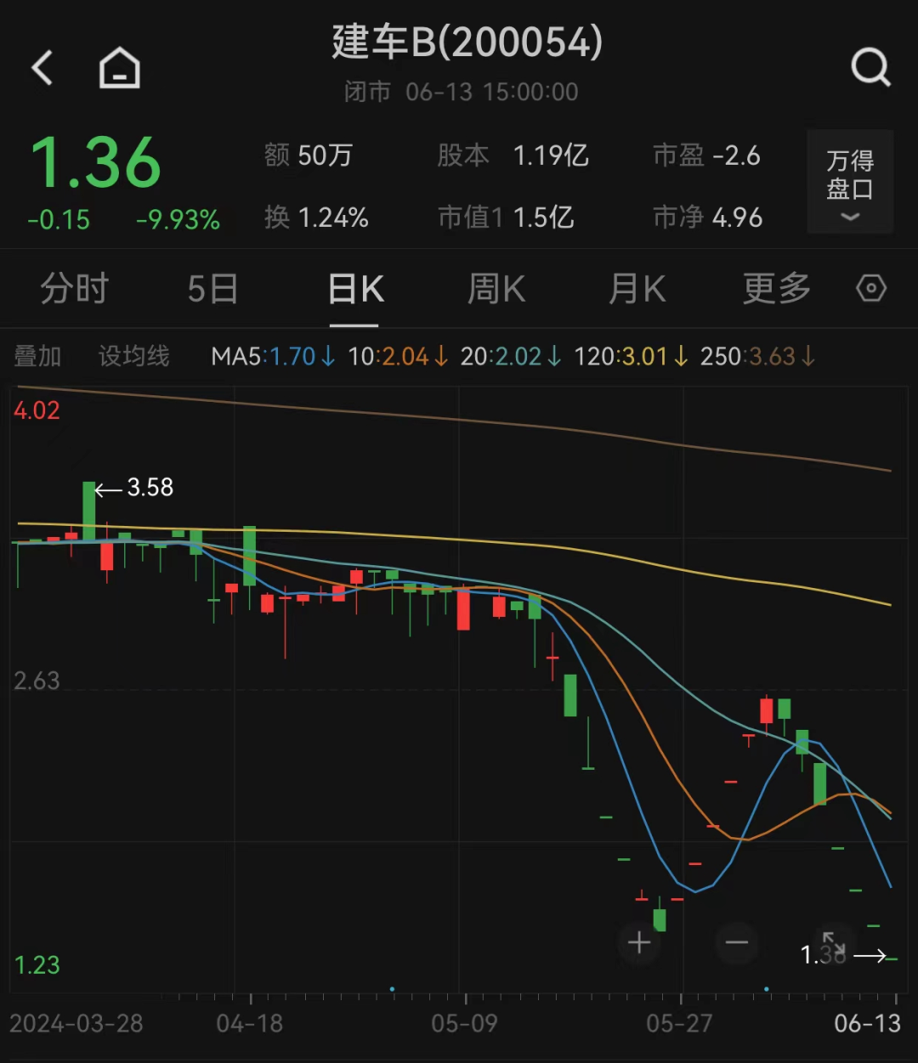Tap the MA5:1.70 indicator value

[x=274, y=356]
